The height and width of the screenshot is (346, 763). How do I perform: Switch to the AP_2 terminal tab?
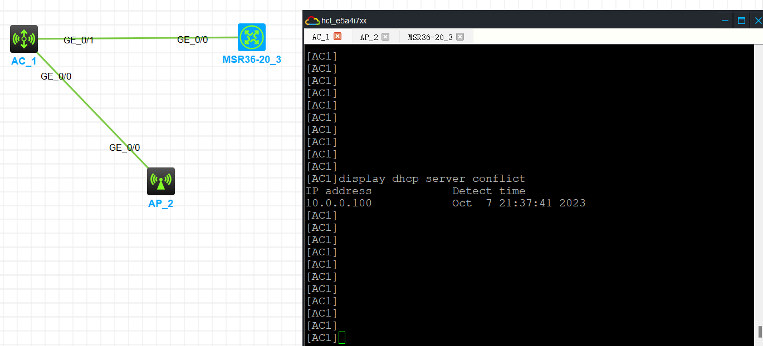[369, 37]
